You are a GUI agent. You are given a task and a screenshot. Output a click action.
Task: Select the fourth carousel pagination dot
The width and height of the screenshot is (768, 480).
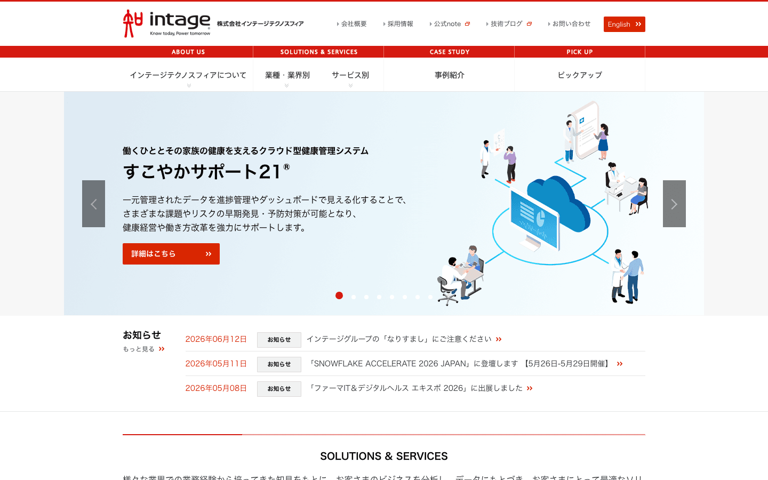point(379,297)
